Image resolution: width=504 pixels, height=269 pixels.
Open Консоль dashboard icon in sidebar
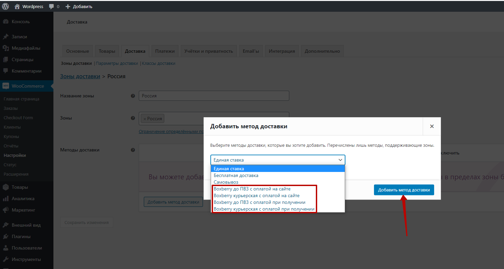coord(6,21)
